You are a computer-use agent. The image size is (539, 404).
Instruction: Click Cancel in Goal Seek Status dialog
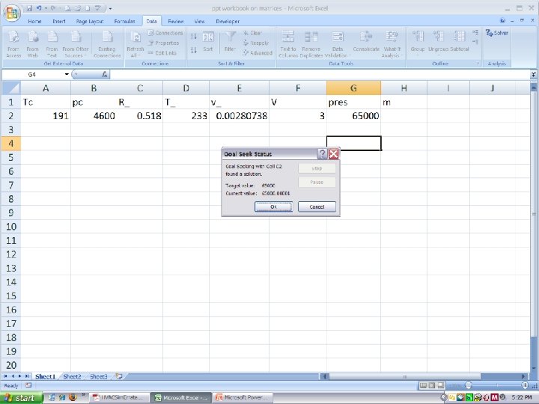(x=317, y=206)
